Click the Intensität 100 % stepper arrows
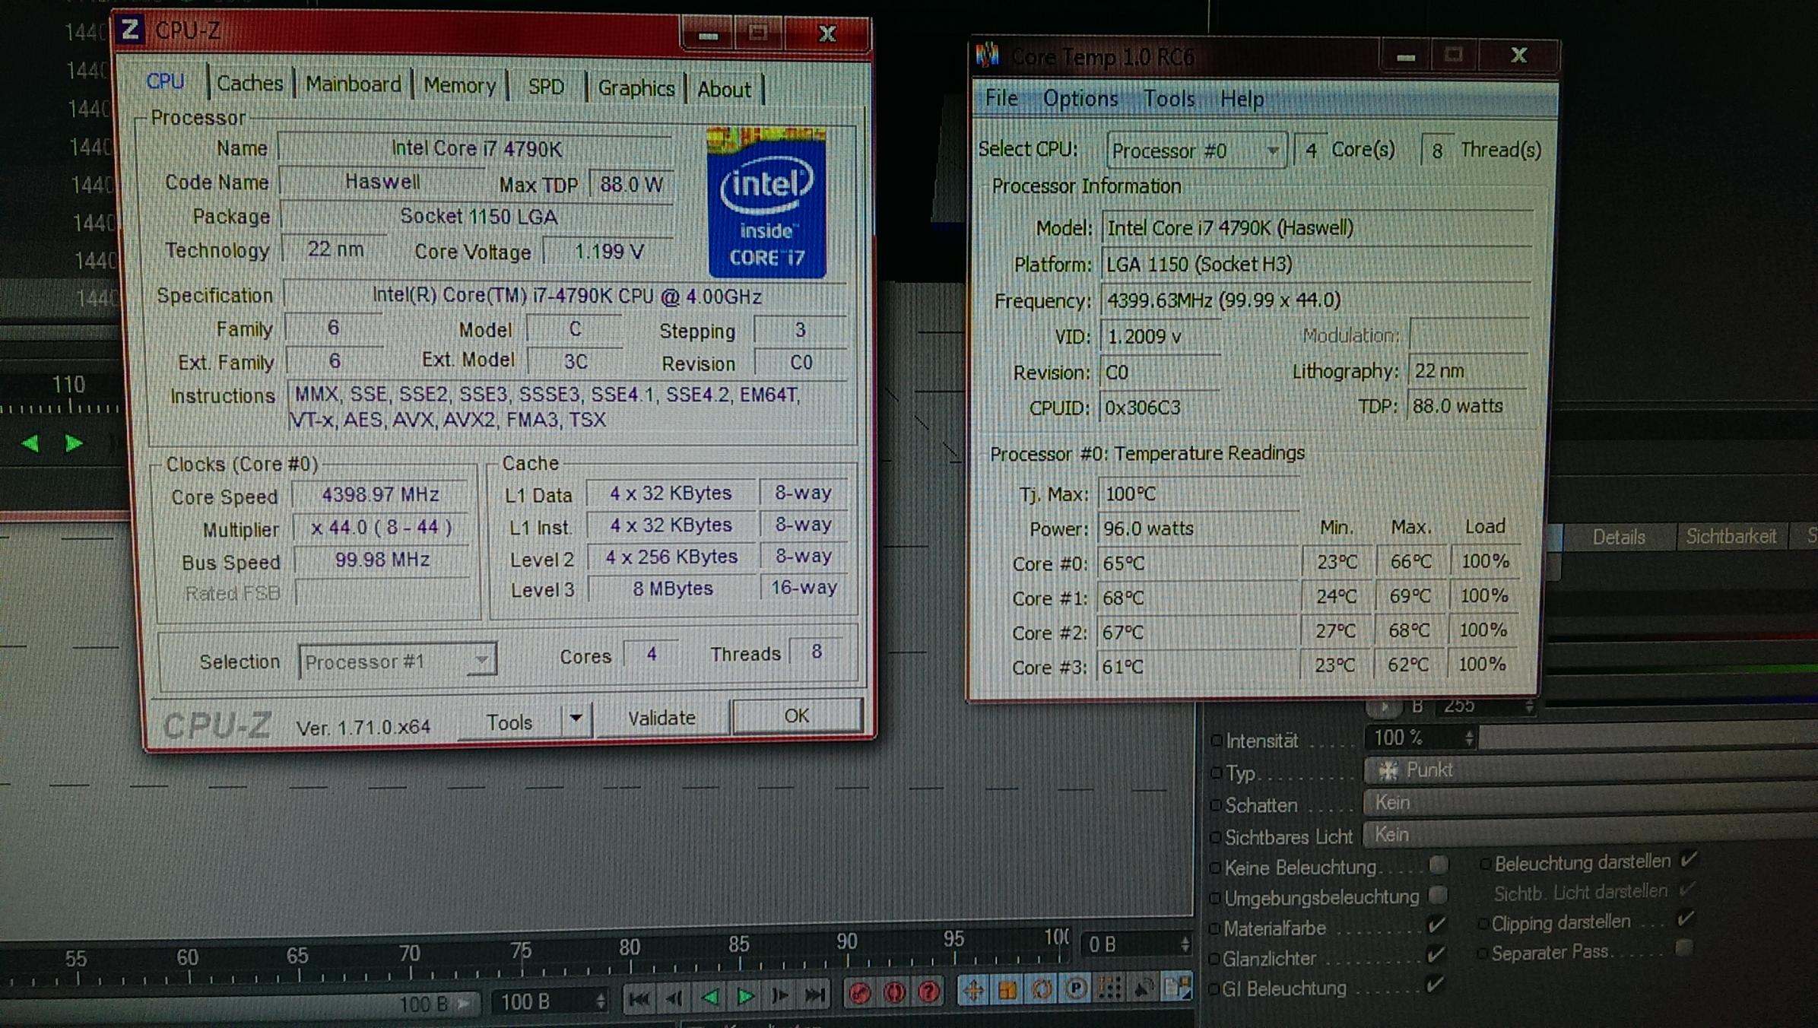Viewport: 1818px width, 1028px height. pos(1469,738)
